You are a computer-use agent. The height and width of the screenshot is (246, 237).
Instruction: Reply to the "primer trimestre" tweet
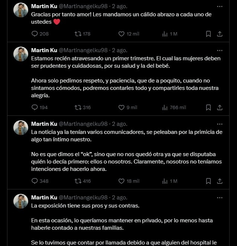tap(35, 108)
